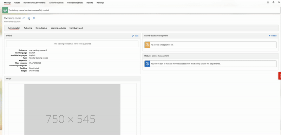The height and width of the screenshot is (135, 281).
Task: Select the Individual report tab
Action: pos(76,28)
